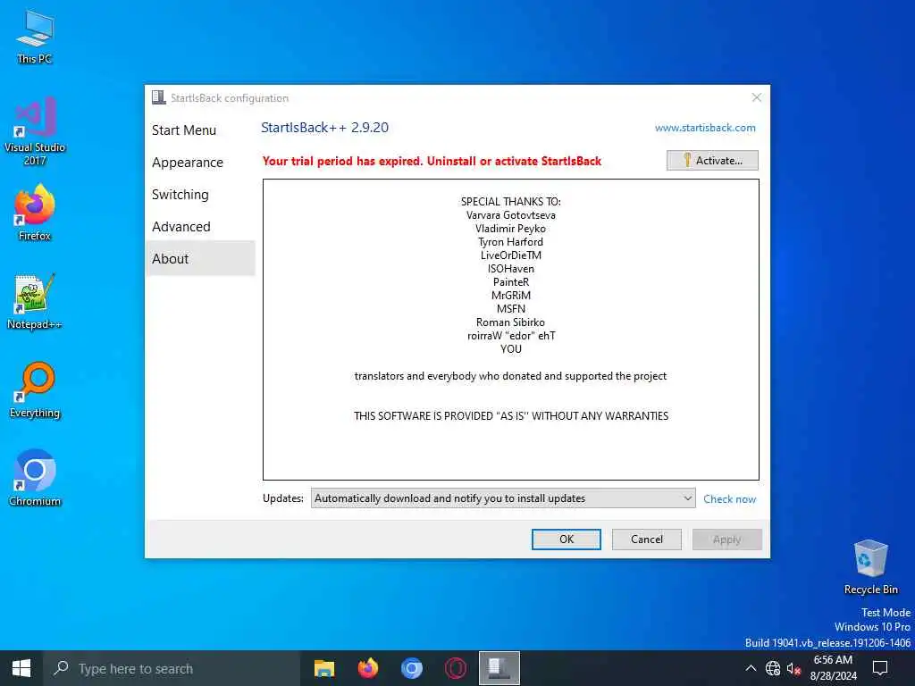This screenshot has width=915, height=686.
Task: Click the trial period expired warning text
Action: pos(432,161)
